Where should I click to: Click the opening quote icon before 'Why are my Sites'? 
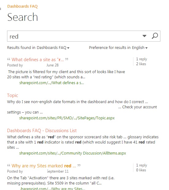9,166
